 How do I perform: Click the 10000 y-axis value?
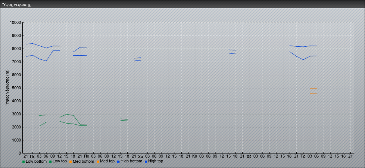coord(15,23)
